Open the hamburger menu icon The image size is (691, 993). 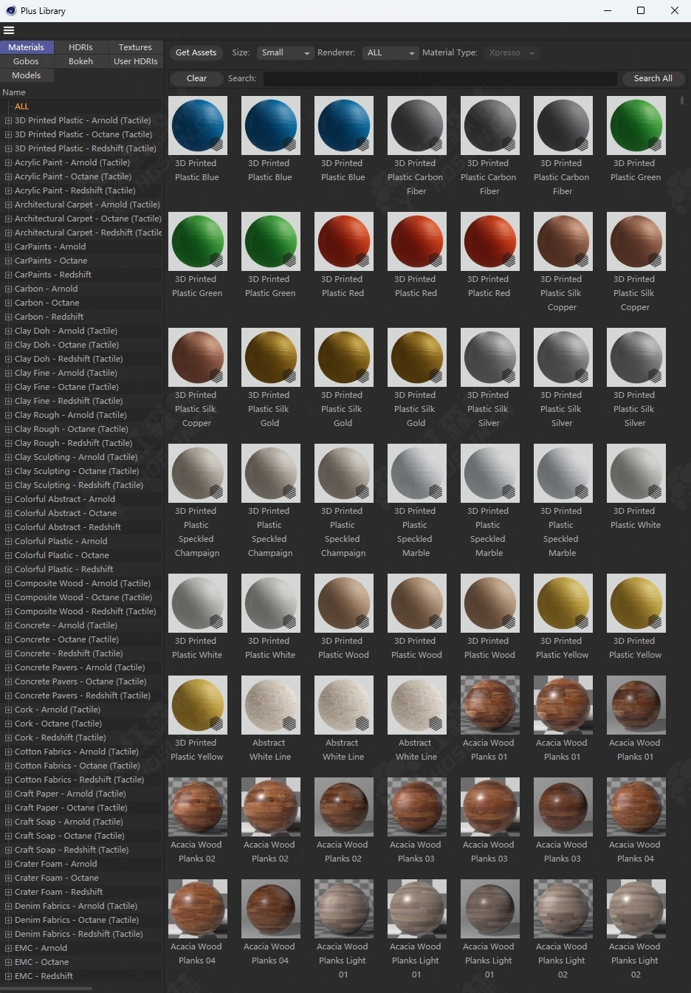pyautogui.click(x=9, y=30)
